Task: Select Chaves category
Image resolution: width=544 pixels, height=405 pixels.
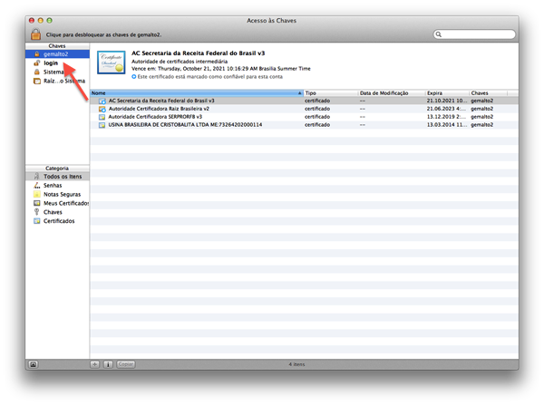Action: [x=57, y=212]
